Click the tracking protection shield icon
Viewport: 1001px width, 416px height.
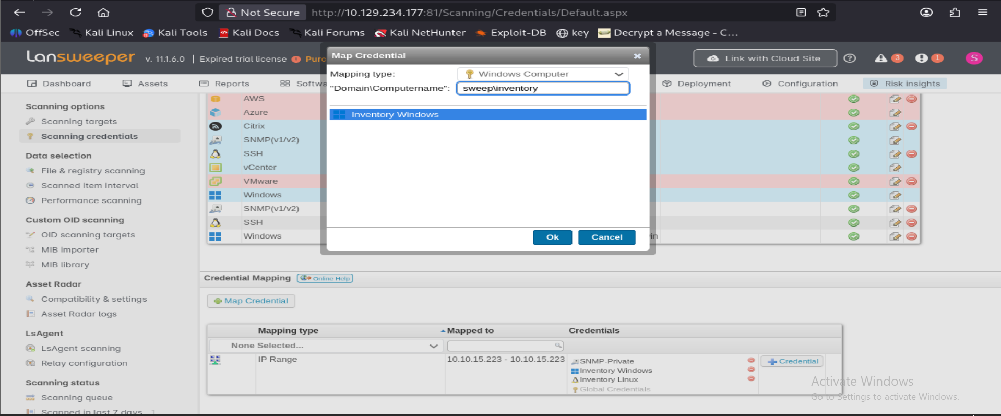208,13
